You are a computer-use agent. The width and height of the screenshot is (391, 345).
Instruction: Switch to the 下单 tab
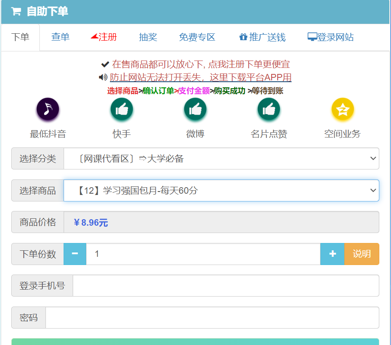click(20, 37)
